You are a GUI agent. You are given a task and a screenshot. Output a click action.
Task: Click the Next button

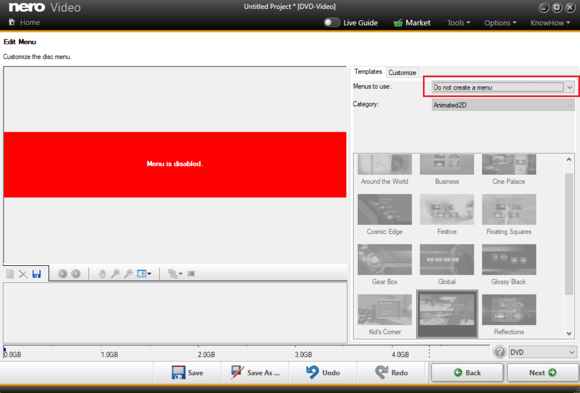(543, 372)
